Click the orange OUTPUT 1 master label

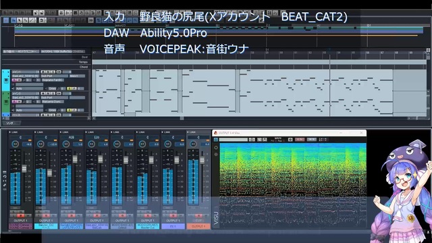coord(198,226)
